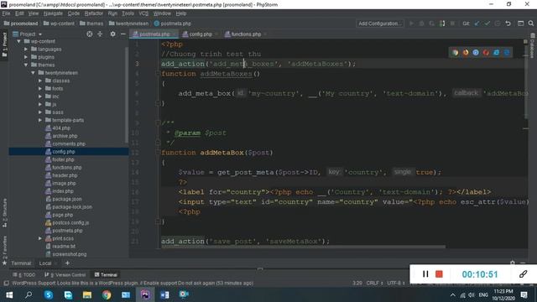Open Chrome browser preview icon in editor
Viewport: 537px width, 302px height.
[x=455, y=52]
